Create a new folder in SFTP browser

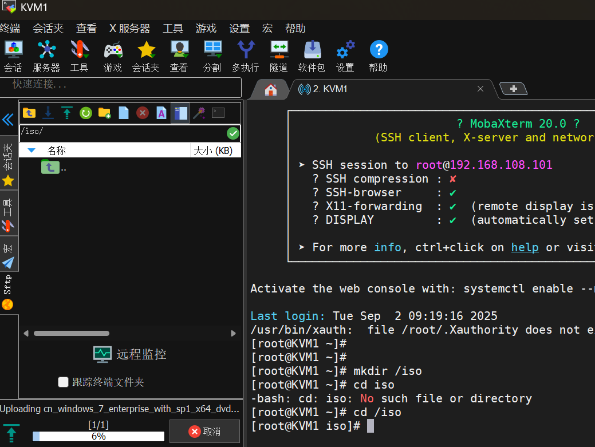(104, 113)
